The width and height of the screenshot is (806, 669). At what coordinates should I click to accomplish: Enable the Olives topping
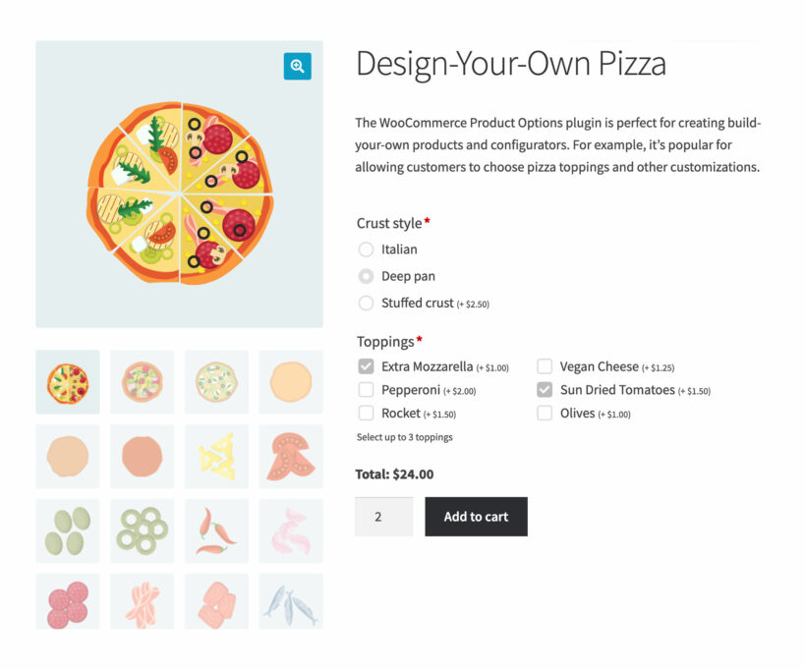point(545,413)
